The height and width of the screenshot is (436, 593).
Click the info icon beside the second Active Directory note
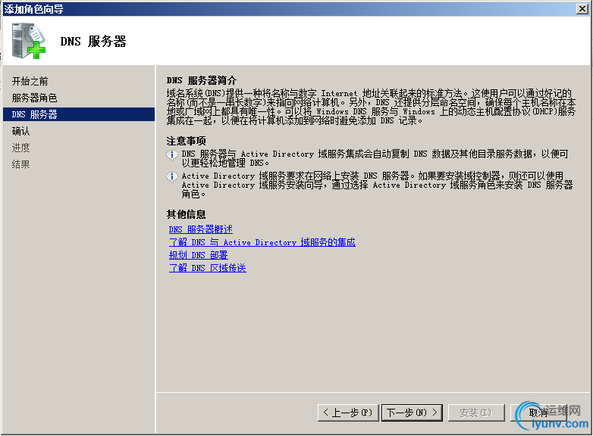click(172, 176)
